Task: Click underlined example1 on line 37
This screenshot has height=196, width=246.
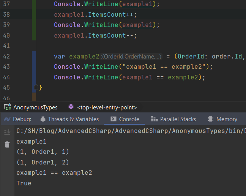Action: (x=137, y=4)
